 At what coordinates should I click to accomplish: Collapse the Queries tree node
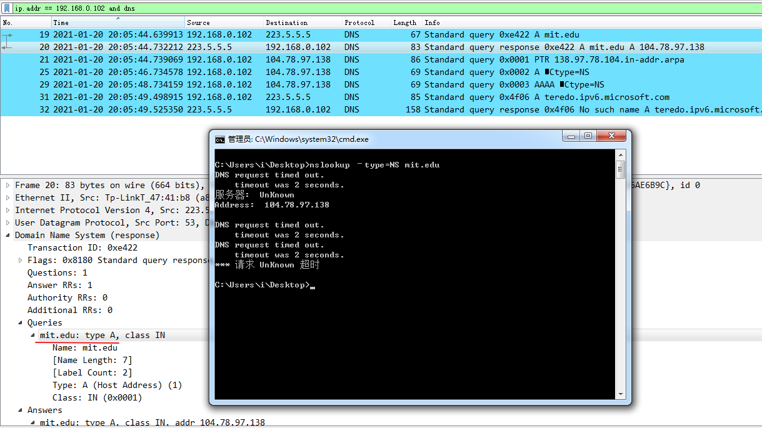pyautogui.click(x=20, y=322)
